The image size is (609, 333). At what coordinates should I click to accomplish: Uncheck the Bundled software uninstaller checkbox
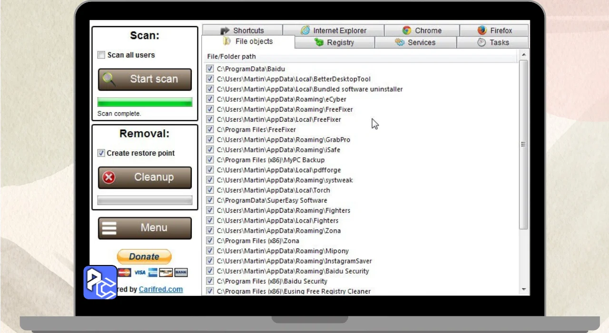tap(210, 89)
